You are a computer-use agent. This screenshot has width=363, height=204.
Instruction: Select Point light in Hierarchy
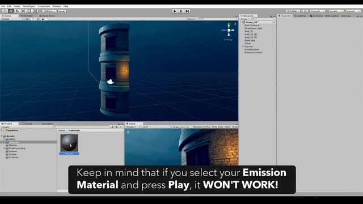(250, 40)
